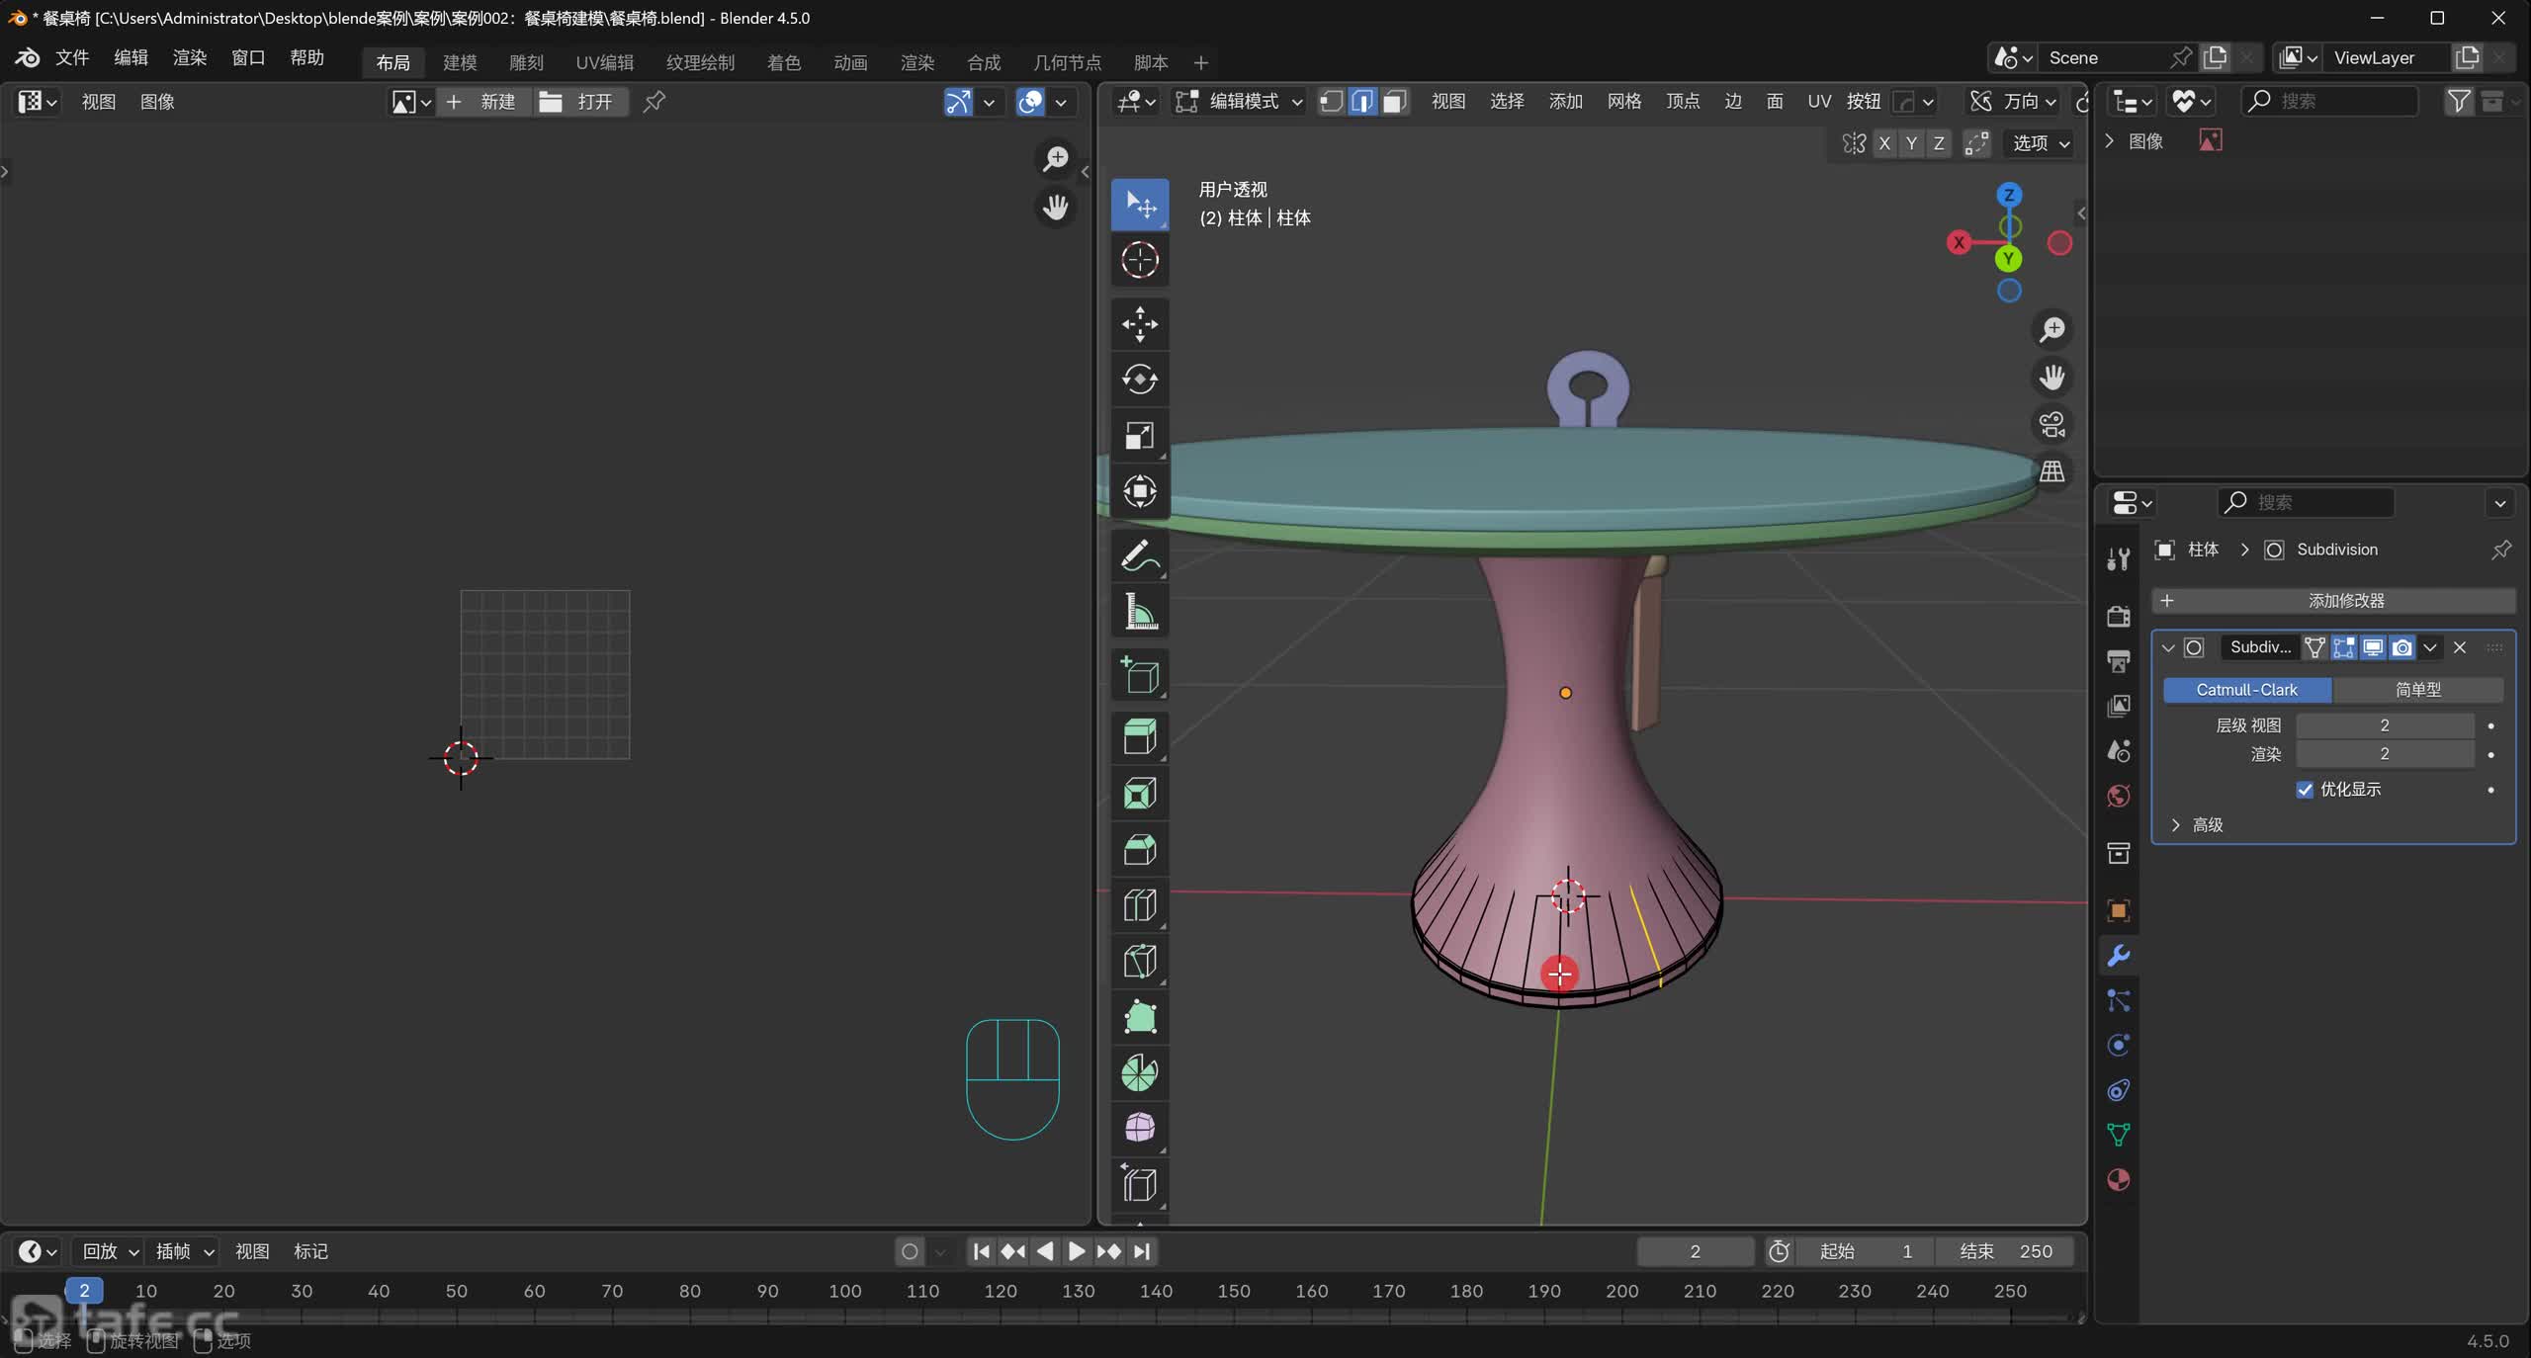Select the Annotate pencil tool

[1139, 555]
